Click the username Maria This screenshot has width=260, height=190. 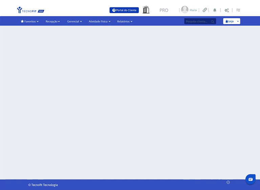pyautogui.click(x=193, y=10)
